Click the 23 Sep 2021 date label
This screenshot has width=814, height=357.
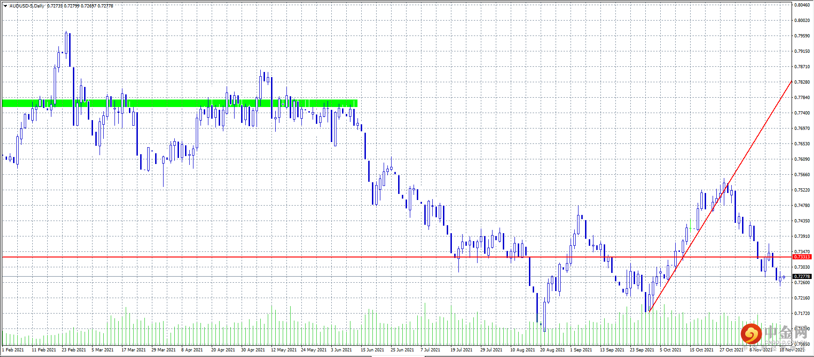[642, 350]
